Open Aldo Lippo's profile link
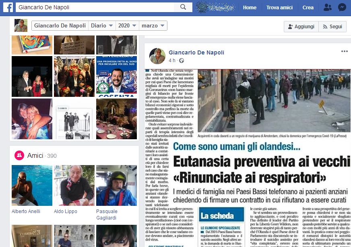This screenshot has width=351, height=247. [x=66, y=211]
